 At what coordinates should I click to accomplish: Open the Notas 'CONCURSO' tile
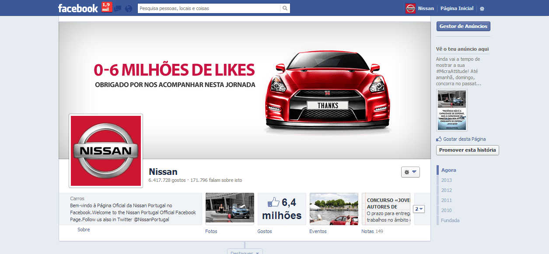tap(386, 209)
